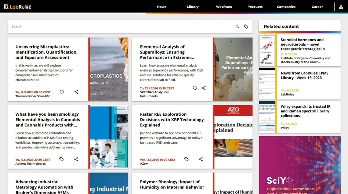The width and height of the screenshot is (348, 194).
Task: Share the Uncovering Microplastics webinar
Action: (x=76, y=92)
